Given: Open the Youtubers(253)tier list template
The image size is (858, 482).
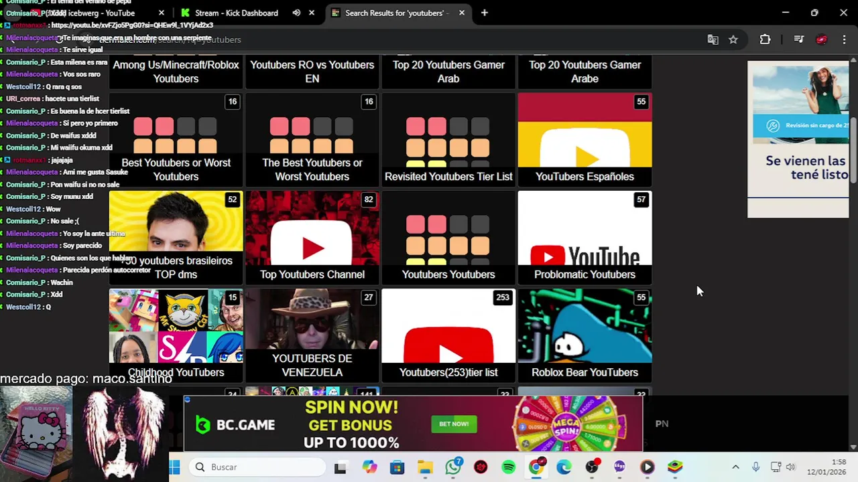Looking at the screenshot, I should (448, 335).
